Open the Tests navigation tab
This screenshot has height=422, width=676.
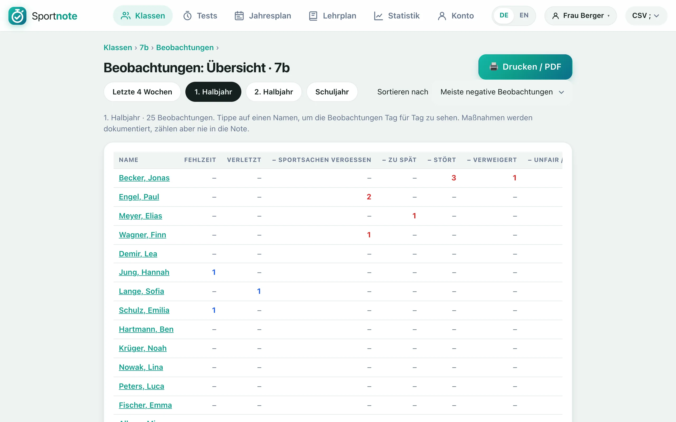click(x=200, y=16)
